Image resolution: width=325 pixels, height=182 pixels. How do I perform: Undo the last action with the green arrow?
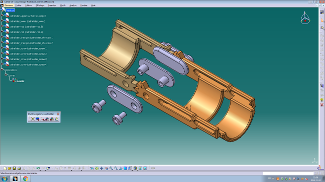click(x=38, y=168)
